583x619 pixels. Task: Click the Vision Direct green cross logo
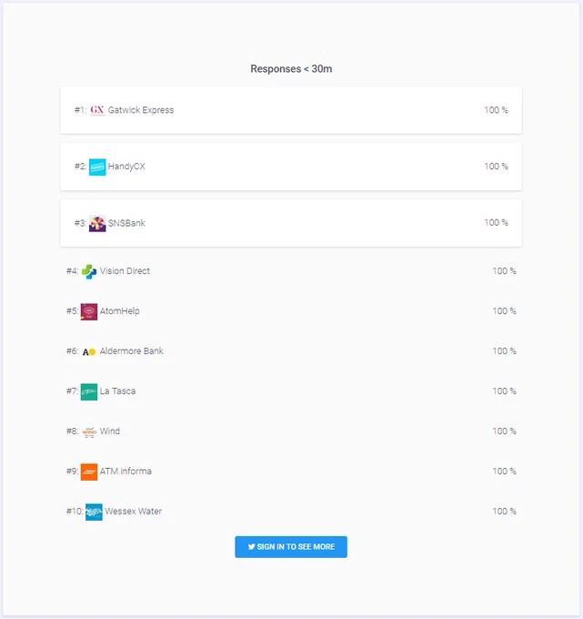[x=89, y=271]
